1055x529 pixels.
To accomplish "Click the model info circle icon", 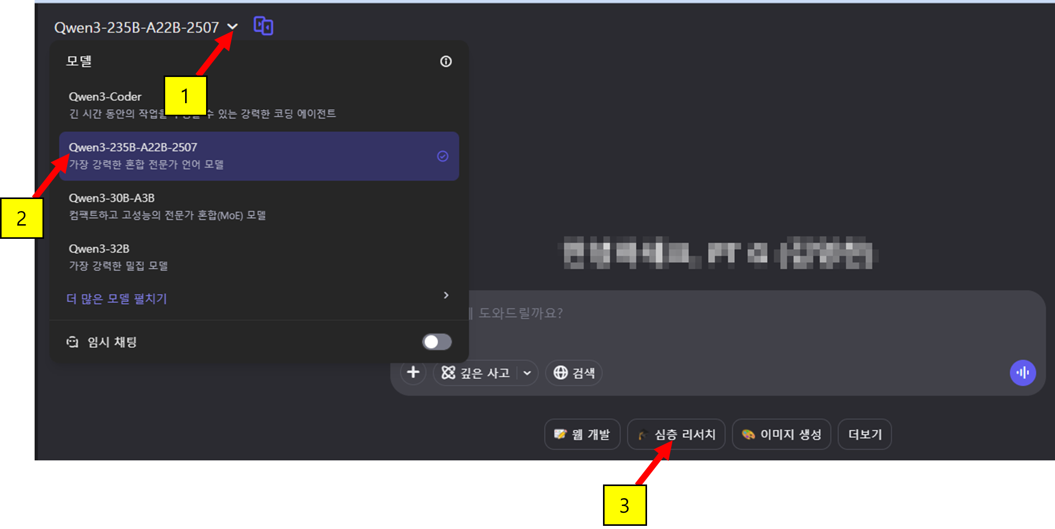I will 446,61.
